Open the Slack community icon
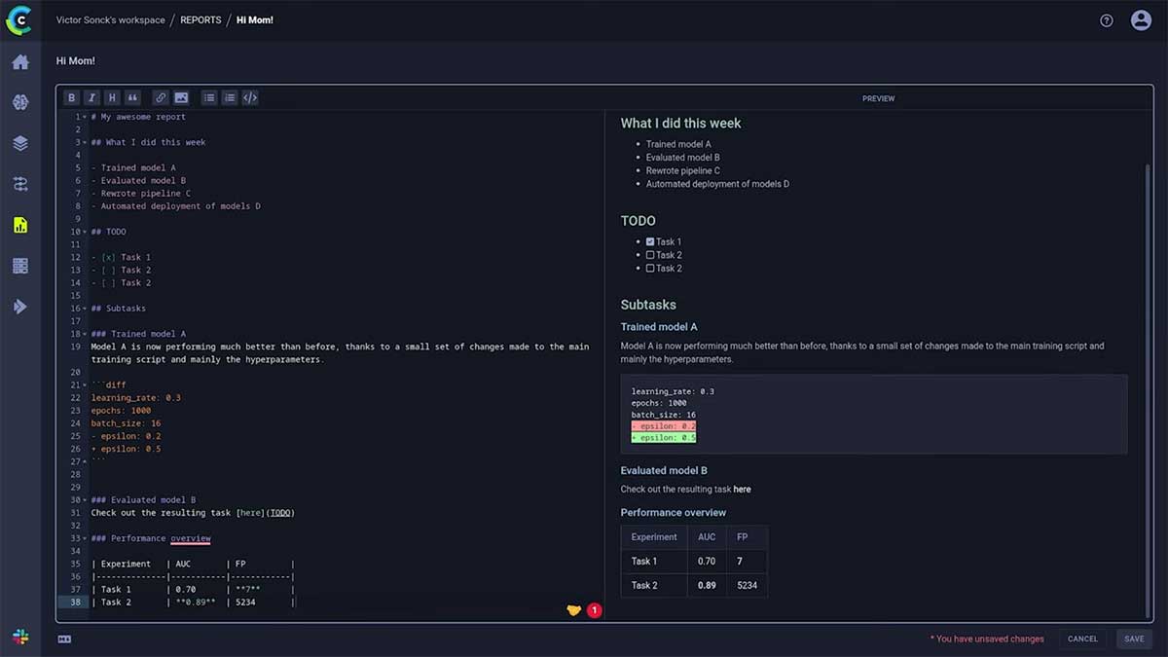Image resolution: width=1168 pixels, height=657 pixels. 20,637
